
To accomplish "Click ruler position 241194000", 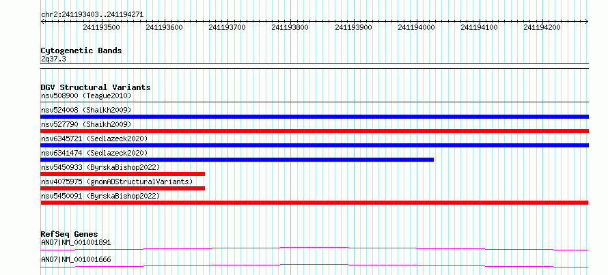I will (x=417, y=27).
